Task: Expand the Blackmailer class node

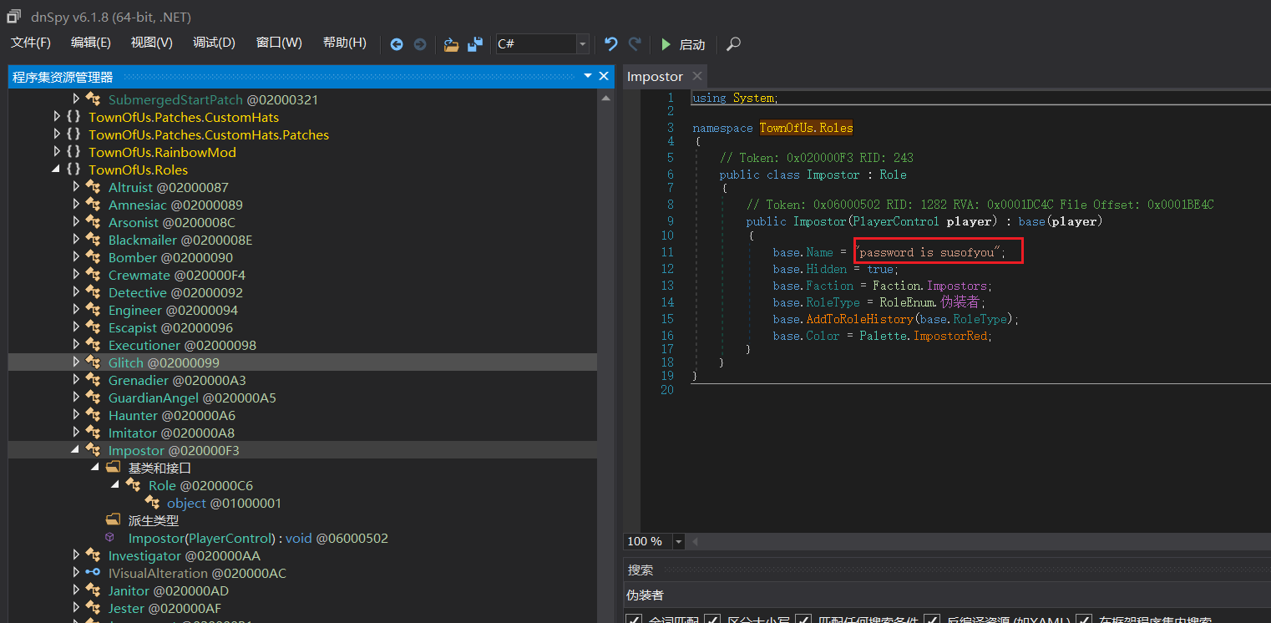Action: point(76,240)
